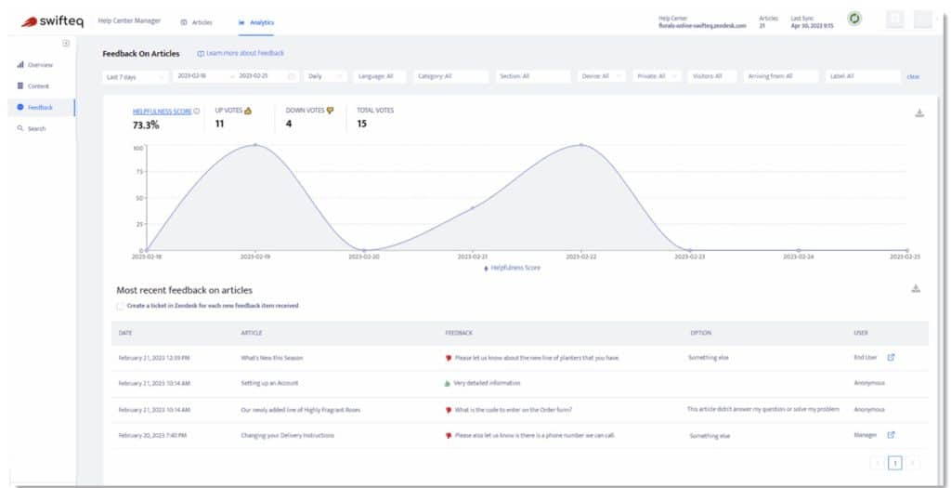The image size is (951, 488).
Task: Click the chart point at 2023-02-22
Action: click(581, 145)
